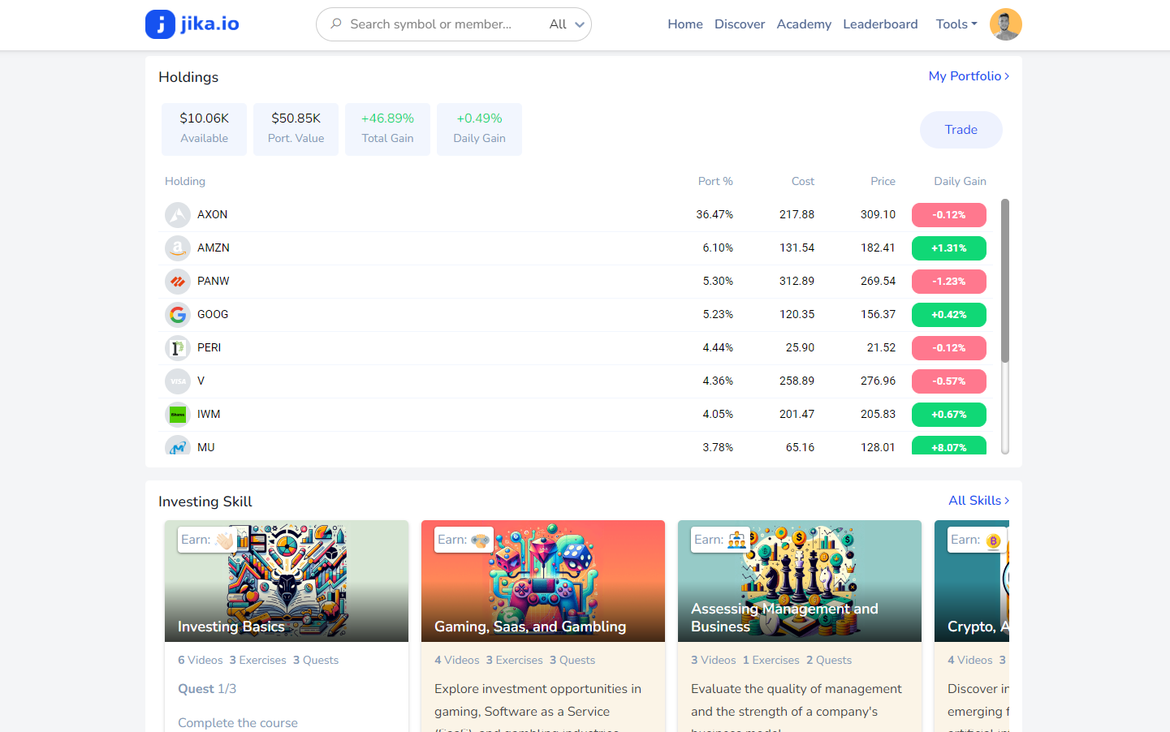This screenshot has width=1170, height=732.
Task: Open the Investing Basics course thumbnail
Action: point(286,580)
